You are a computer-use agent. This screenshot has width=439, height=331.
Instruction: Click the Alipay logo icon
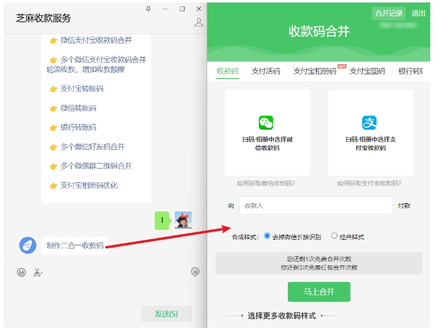point(369,123)
